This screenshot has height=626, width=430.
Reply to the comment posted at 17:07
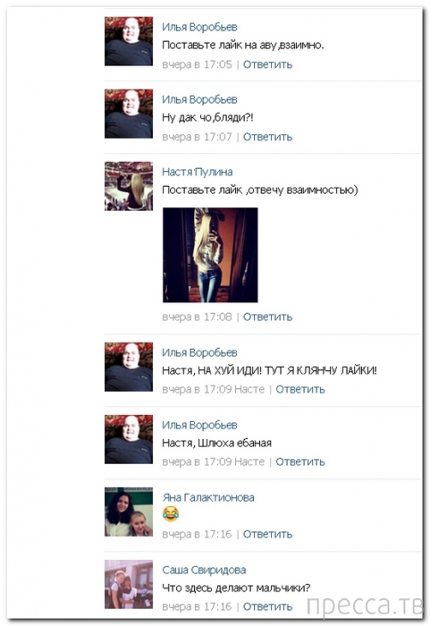267,137
